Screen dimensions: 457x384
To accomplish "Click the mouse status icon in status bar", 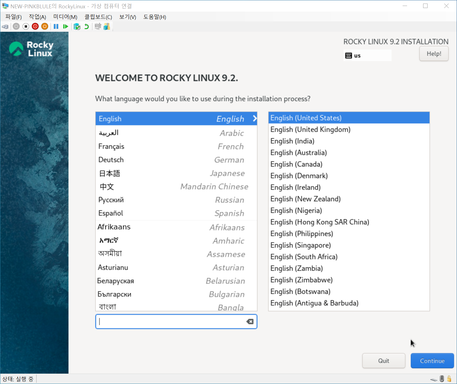I will pyautogui.click(x=442, y=379).
